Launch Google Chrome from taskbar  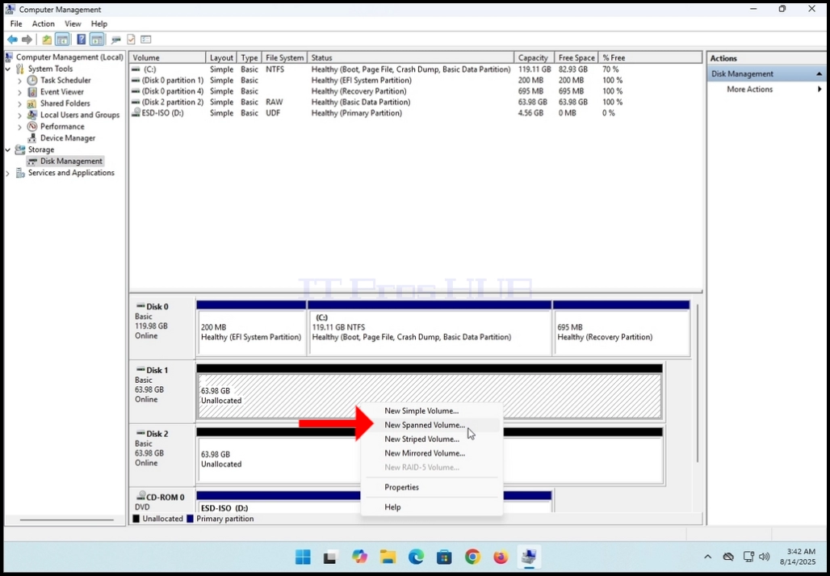click(472, 557)
